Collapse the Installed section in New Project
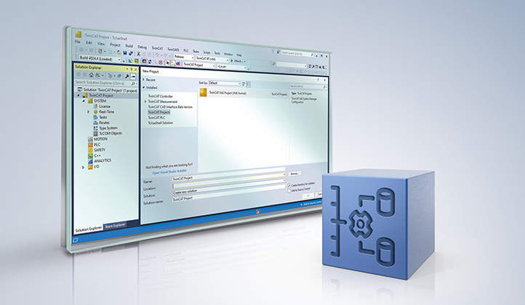The width and height of the screenshot is (525, 305). click(x=144, y=87)
